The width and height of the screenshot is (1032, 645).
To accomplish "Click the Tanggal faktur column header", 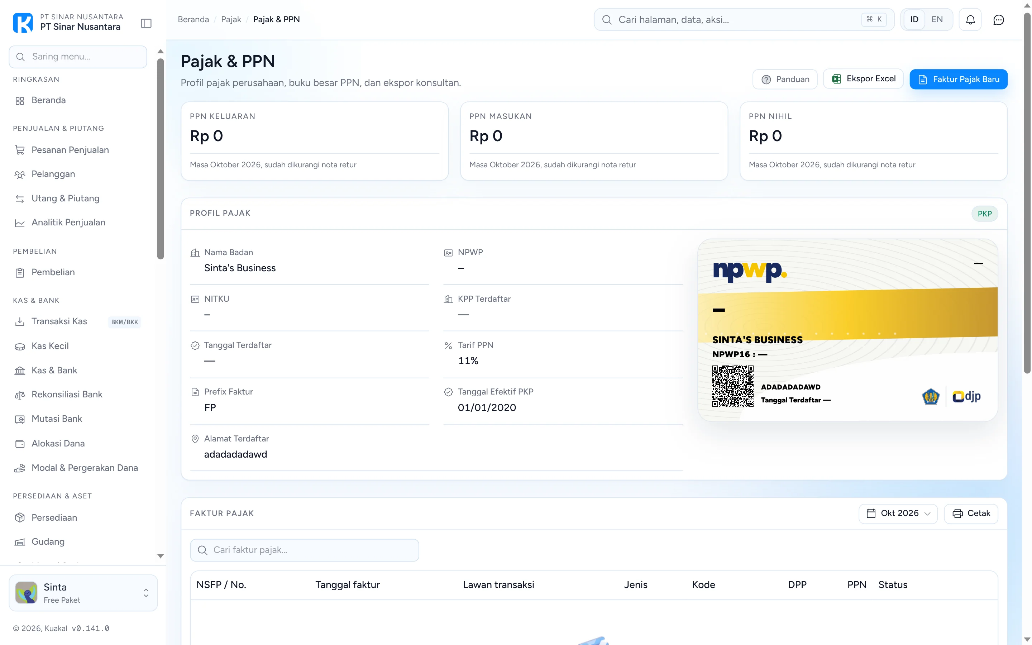I will [x=348, y=585].
